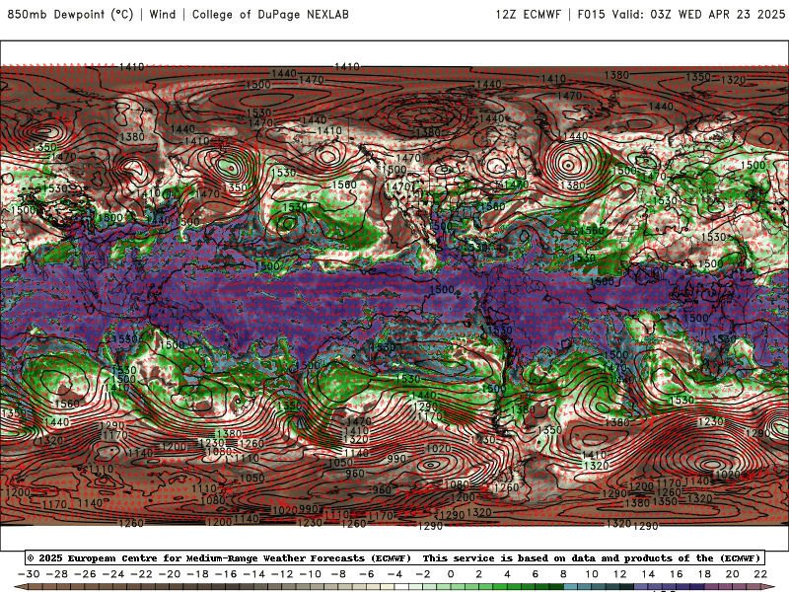
Task: Select the -16 legend value
Action: pos(226,574)
